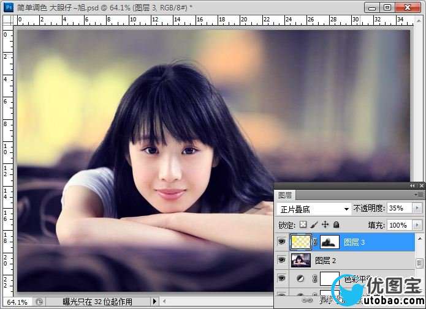The image size is (426, 309).
Task: Click the link icon on 色彩平衡 layer
Action: click(314, 278)
